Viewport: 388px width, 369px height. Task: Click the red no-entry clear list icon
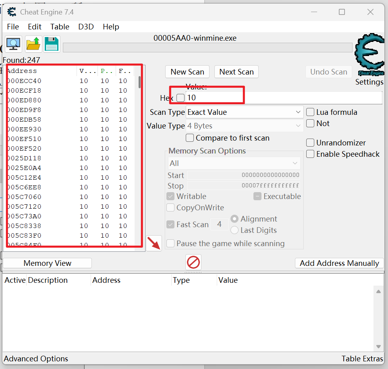[193, 262]
